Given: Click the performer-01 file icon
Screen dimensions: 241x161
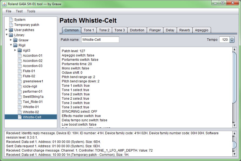Looking at the screenshot, I should pos(20,91).
